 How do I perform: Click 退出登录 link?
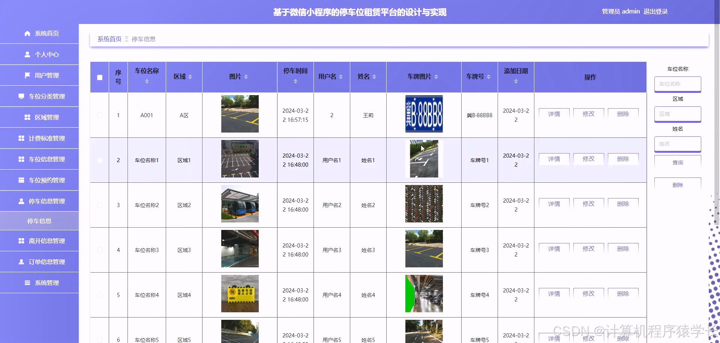coord(655,12)
